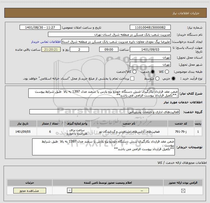Click service code ژ-79-791 cell
This screenshot has height=203, width=210.
181,132
